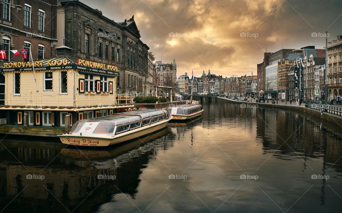Click the second canal tour boat behind the first
Image resolution: width=342 pixels, height=213 pixels.
[x=185, y=113]
